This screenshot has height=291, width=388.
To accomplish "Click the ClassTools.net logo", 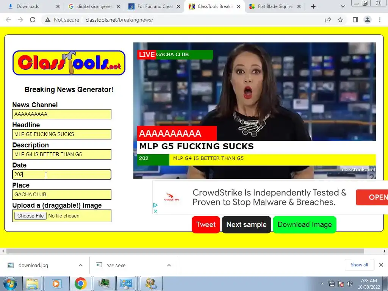I will [69, 63].
